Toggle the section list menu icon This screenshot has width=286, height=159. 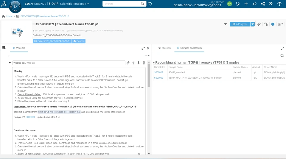4,48
